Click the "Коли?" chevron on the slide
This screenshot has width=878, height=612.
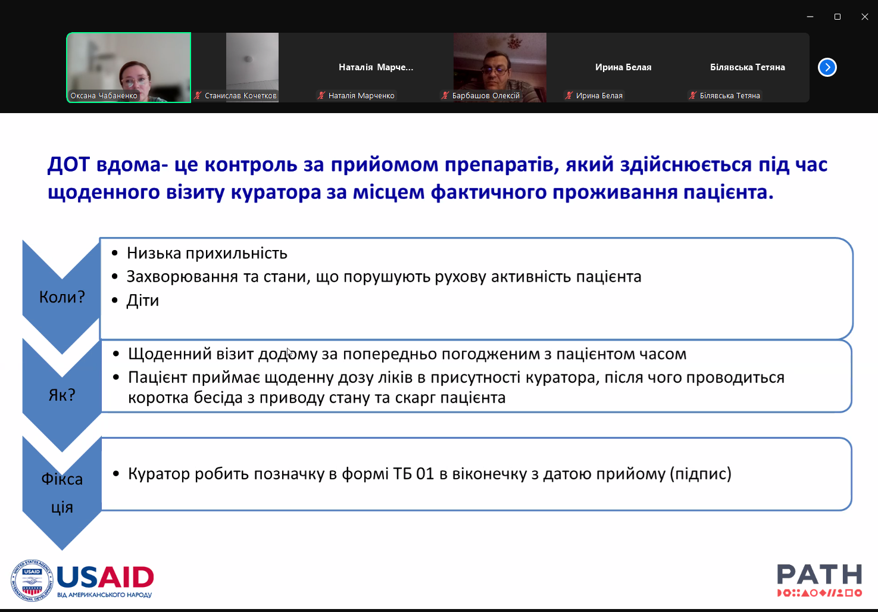pyautogui.click(x=62, y=296)
